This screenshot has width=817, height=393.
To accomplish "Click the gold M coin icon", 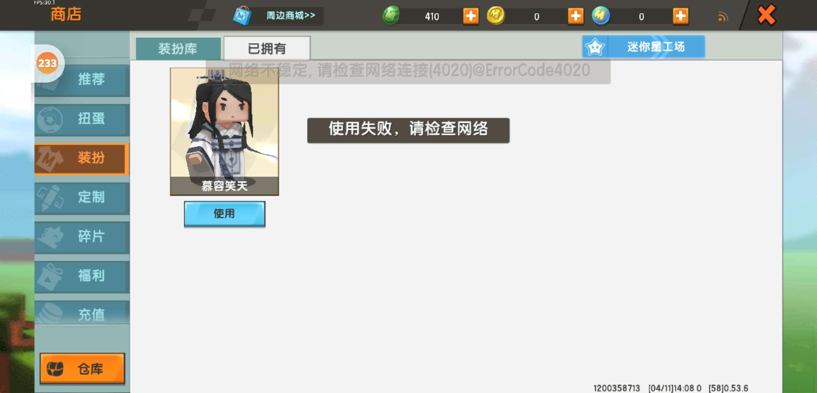I will click(x=496, y=16).
